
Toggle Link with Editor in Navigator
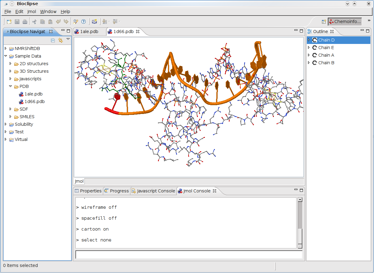(61, 40)
